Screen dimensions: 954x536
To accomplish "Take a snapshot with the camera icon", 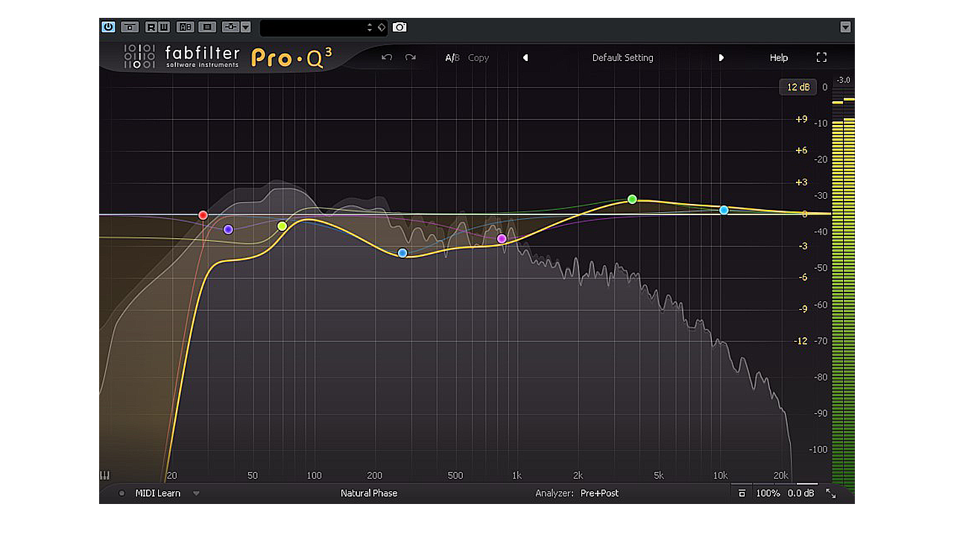I will click(x=400, y=28).
